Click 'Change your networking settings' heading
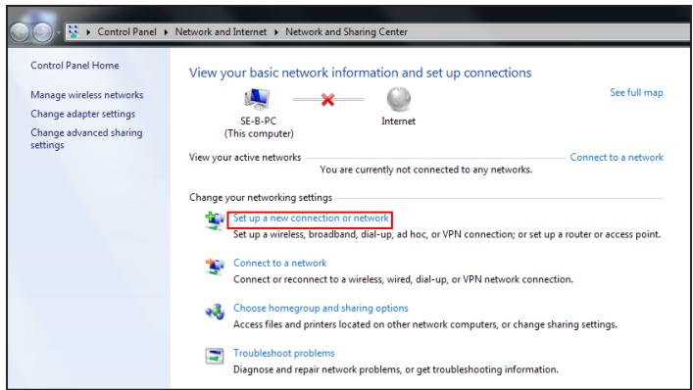This screenshot has width=693, height=390. (x=261, y=197)
